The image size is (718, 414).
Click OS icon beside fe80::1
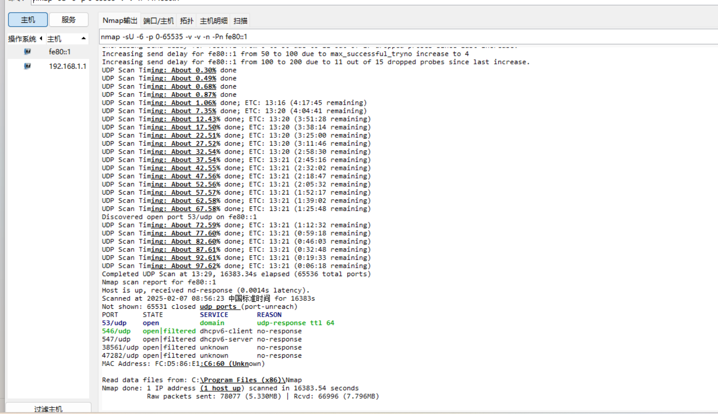tap(28, 52)
